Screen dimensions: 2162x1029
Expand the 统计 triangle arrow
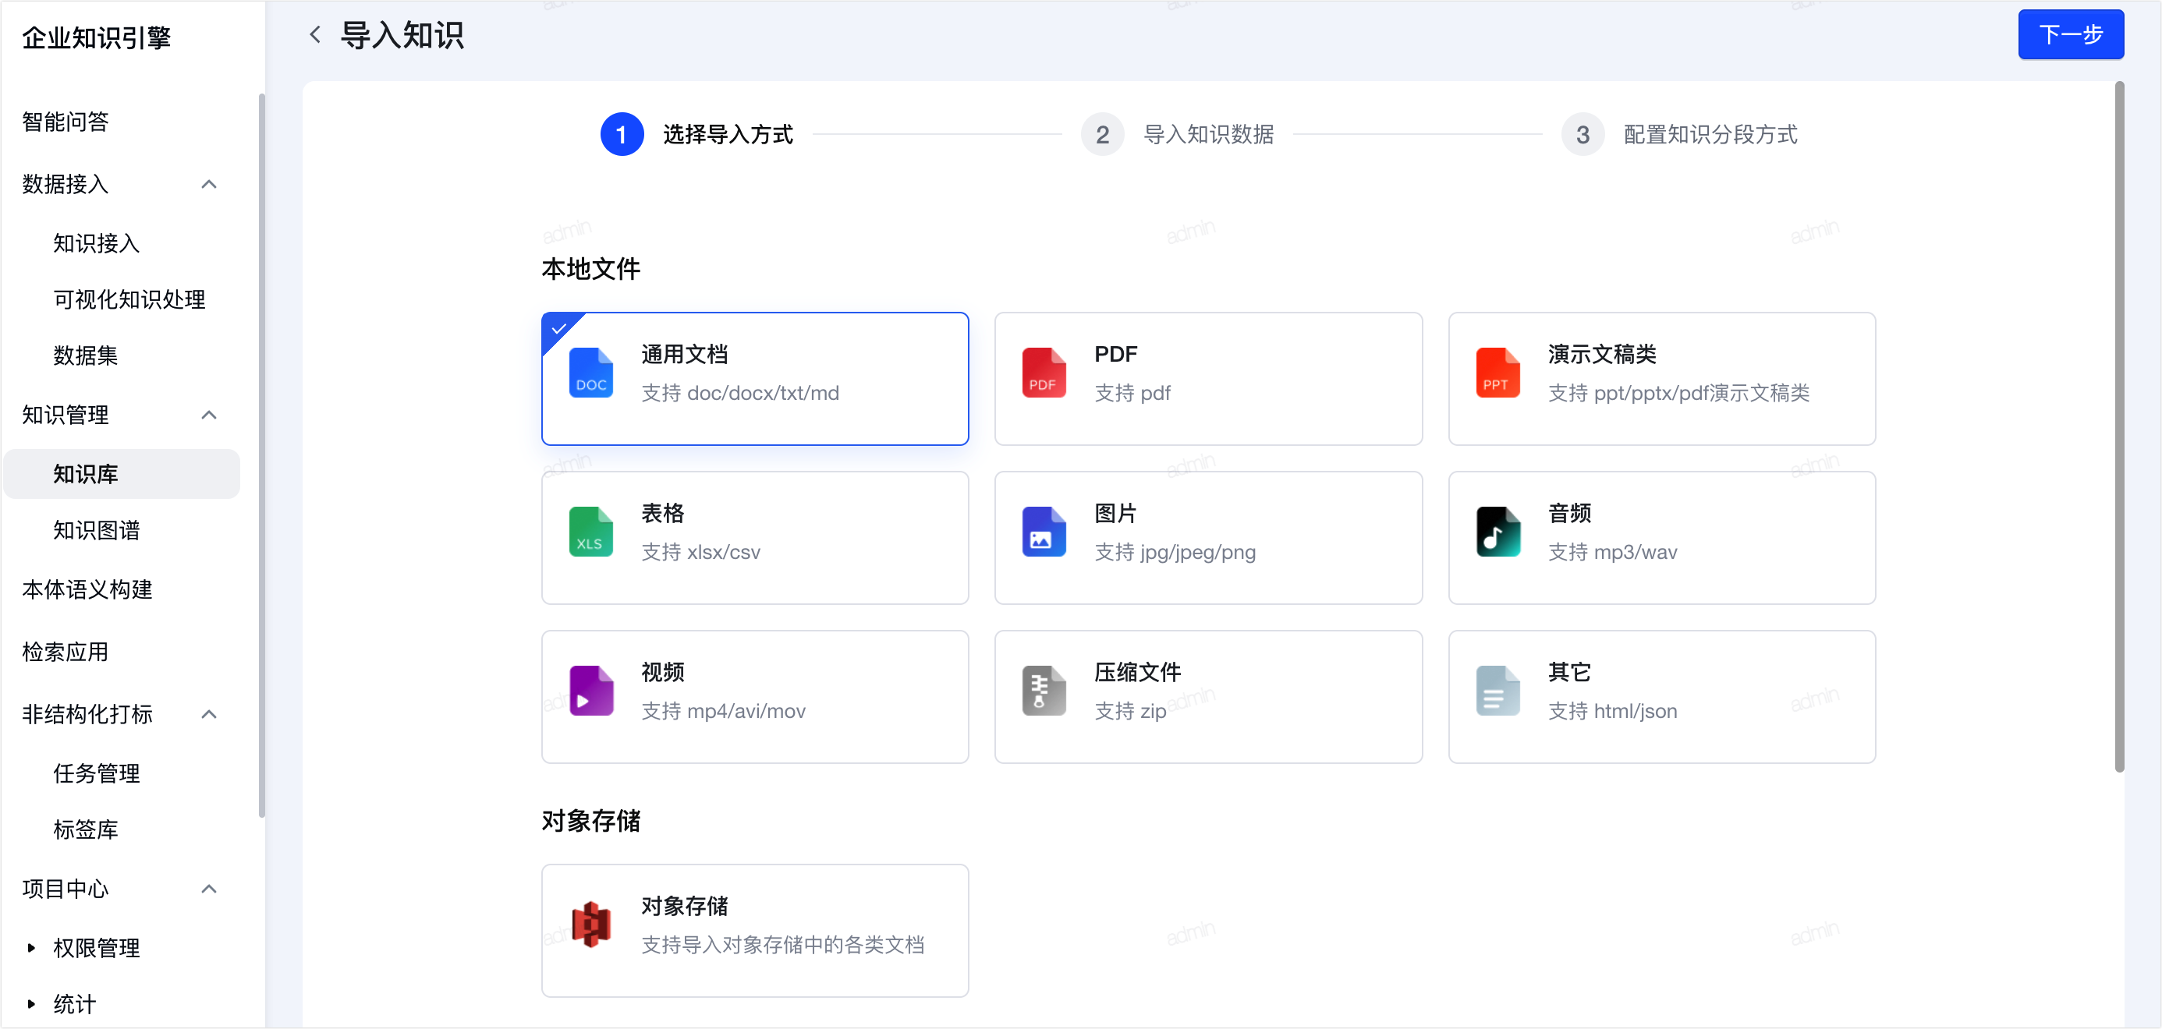[x=31, y=1004]
